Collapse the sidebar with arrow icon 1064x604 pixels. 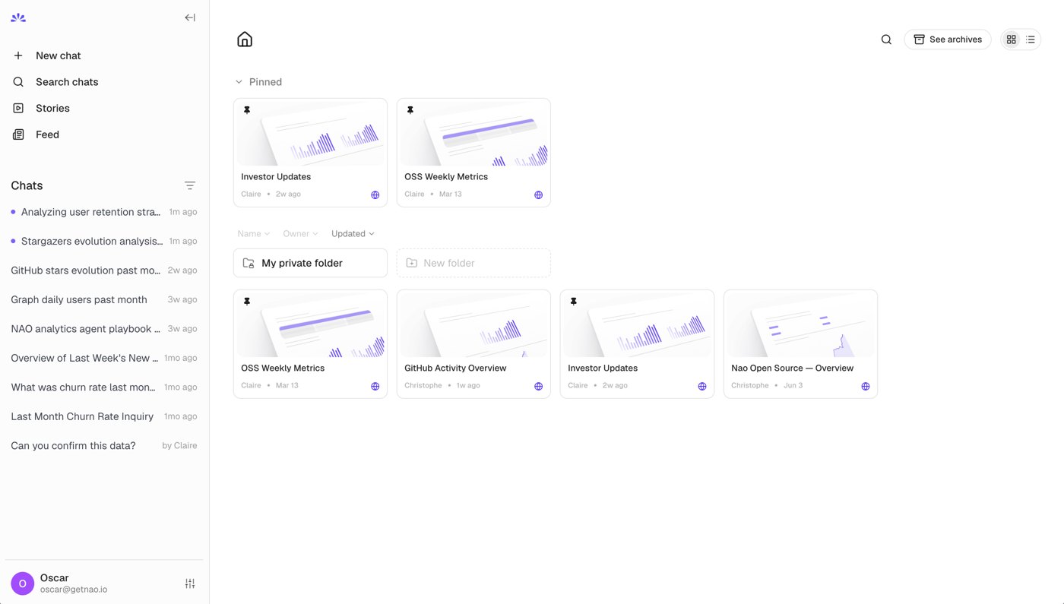pos(190,17)
